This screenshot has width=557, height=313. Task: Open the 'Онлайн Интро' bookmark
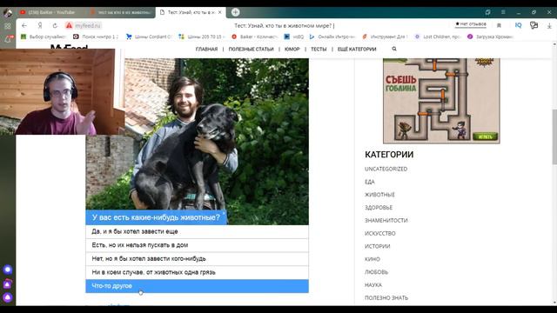[x=332, y=37]
